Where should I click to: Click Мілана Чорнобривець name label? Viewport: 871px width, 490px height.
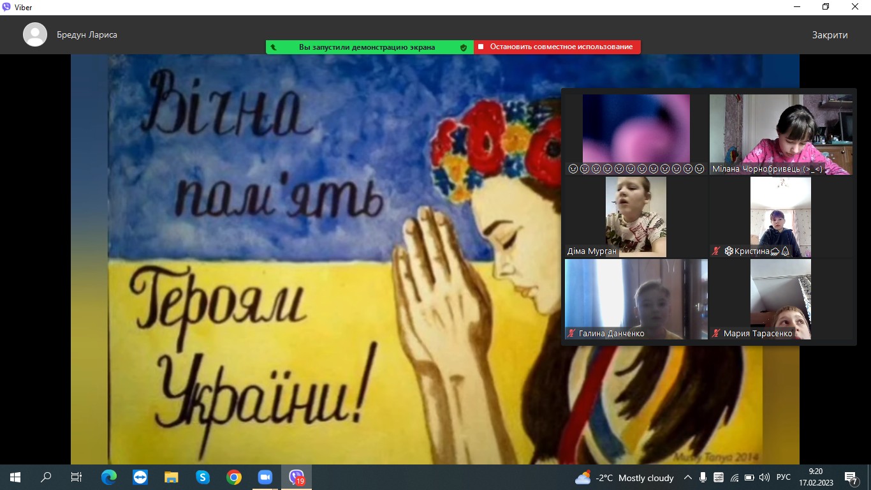(x=767, y=169)
